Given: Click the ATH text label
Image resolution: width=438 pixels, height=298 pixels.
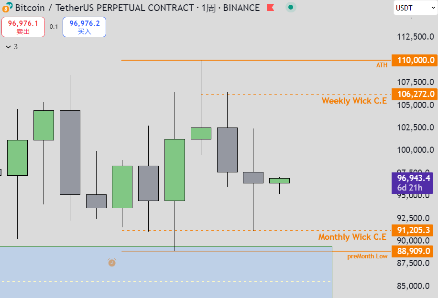Looking at the screenshot, I should pyautogui.click(x=382, y=65).
